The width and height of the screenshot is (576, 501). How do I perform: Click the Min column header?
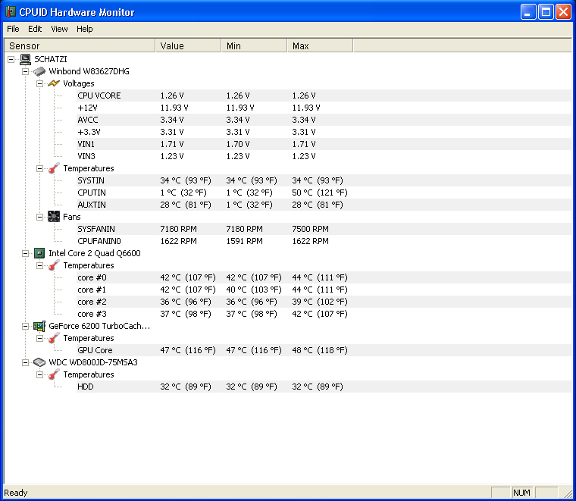254,45
